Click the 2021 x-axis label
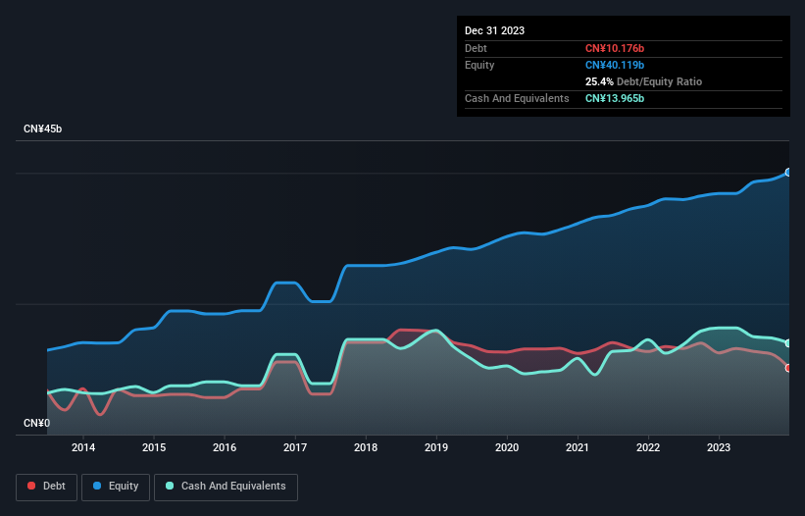This screenshot has width=805, height=516. click(578, 447)
